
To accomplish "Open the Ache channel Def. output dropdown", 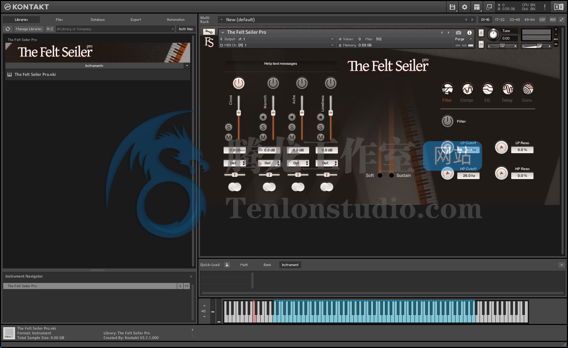I will tap(298, 163).
